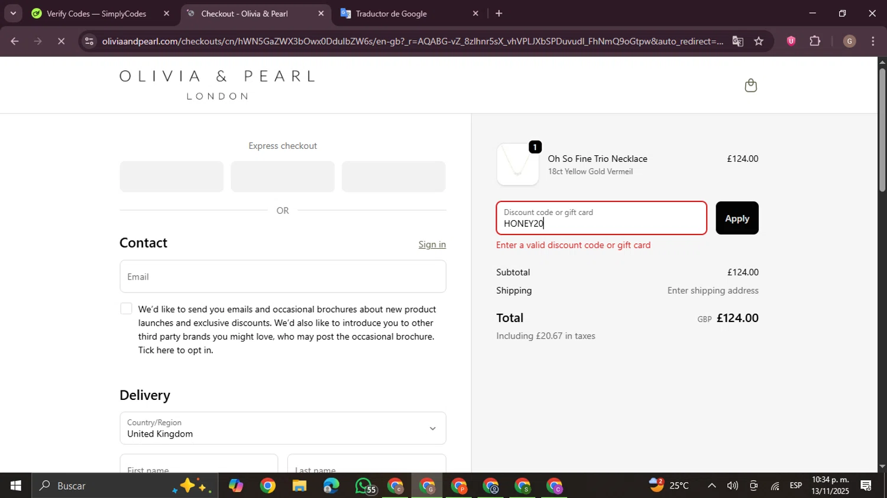Open the Chrome three-dot menu
Image resolution: width=887 pixels, height=498 pixels.
(x=873, y=41)
